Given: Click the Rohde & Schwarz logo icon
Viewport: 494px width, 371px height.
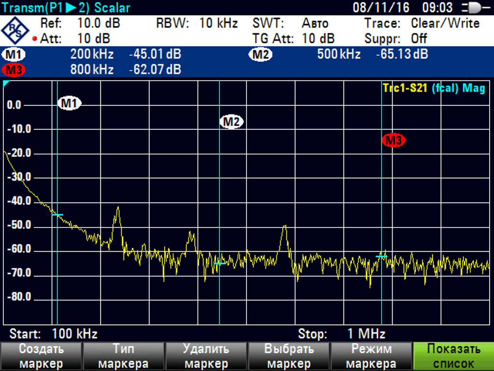Looking at the screenshot, I should coord(15,30).
